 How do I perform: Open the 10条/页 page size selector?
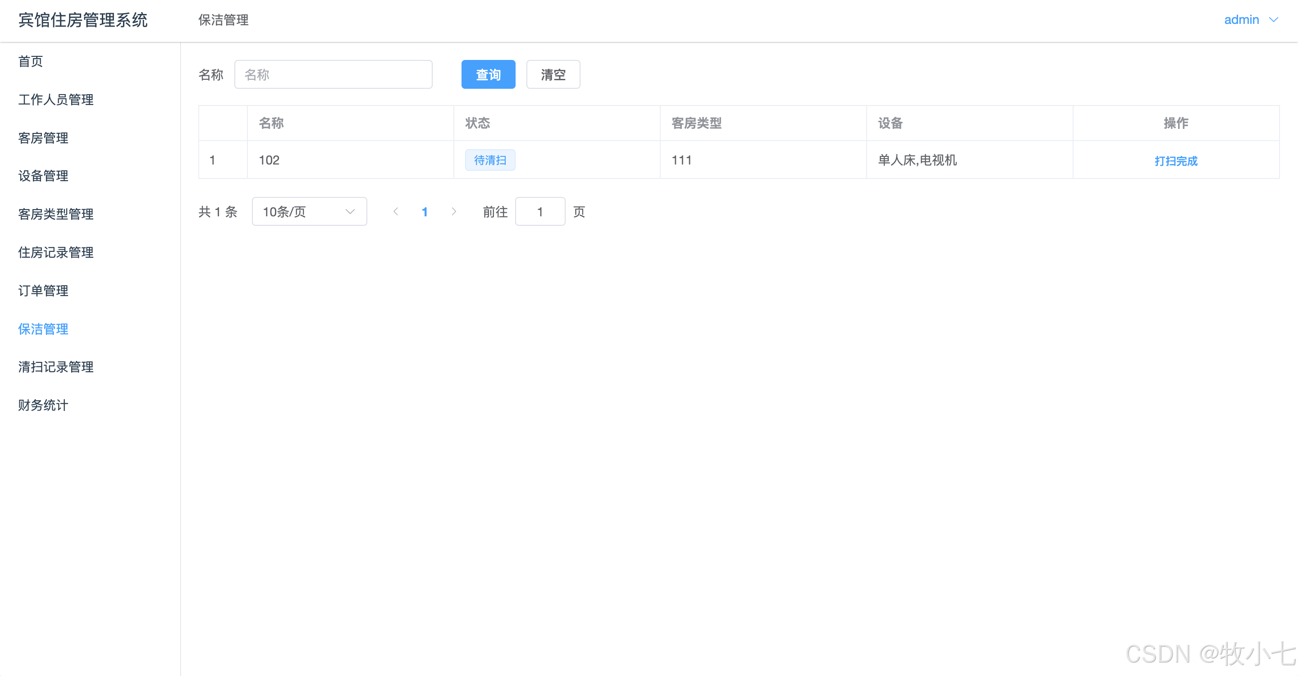(x=309, y=211)
